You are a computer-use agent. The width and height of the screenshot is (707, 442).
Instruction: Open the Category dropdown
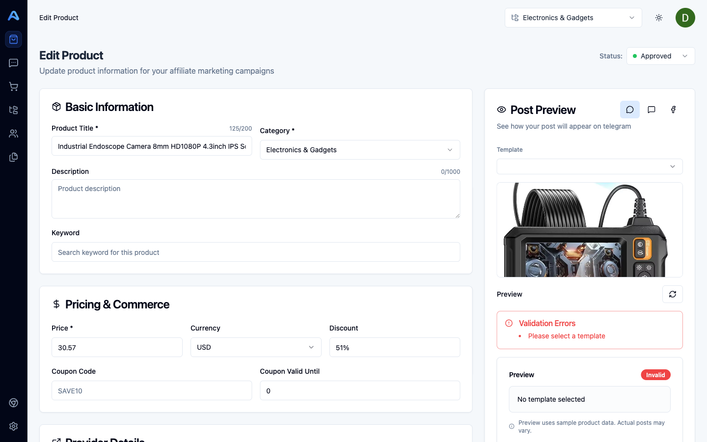(360, 150)
